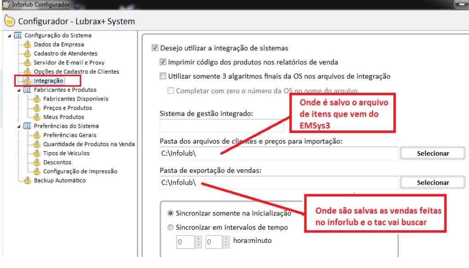469x268 pixels.
Task: Increase the hour spinner value
Action: [x=198, y=238]
